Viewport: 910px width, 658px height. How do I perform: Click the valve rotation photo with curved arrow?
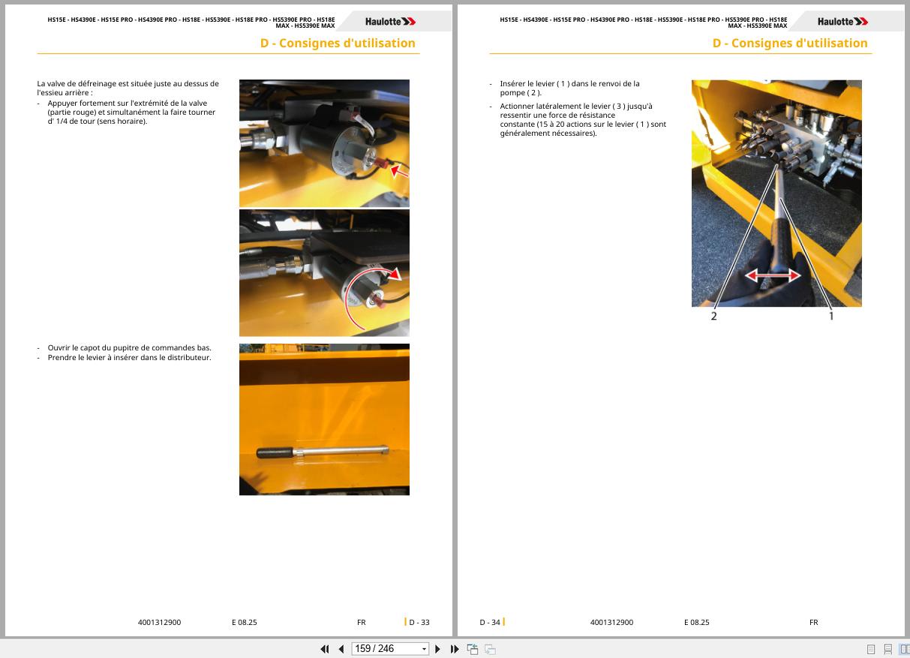(324, 273)
